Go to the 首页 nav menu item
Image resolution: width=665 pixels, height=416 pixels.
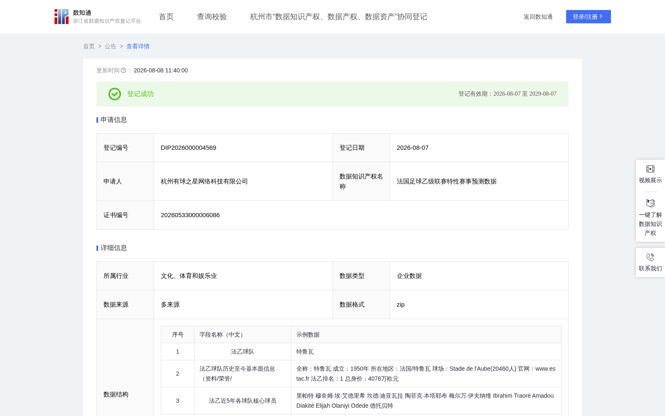coord(166,17)
